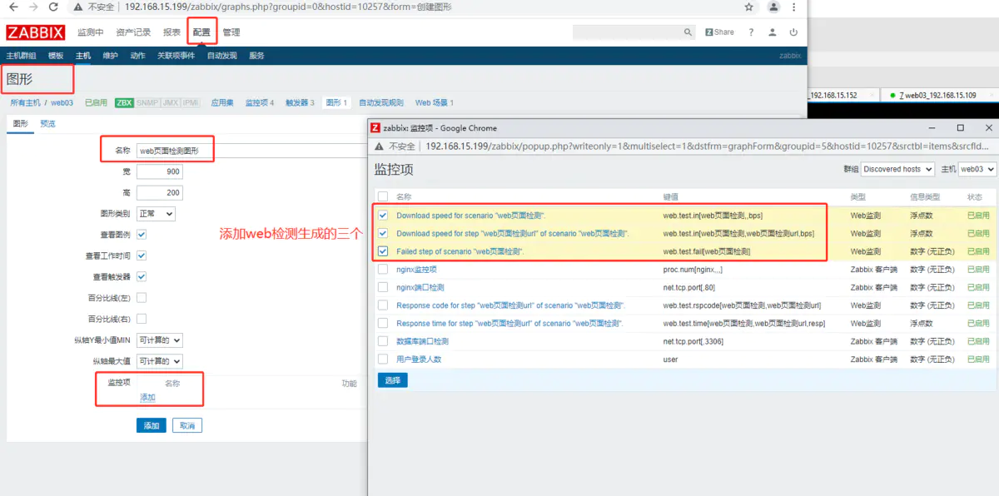Click the 取消 button
This screenshot has height=496, width=999.
pyautogui.click(x=187, y=425)
